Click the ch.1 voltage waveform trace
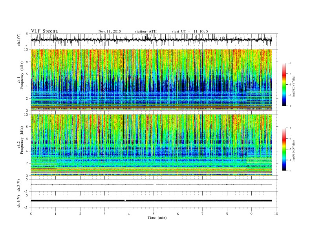The width and height of the screenshot is (311, 240). pos(151,40)
